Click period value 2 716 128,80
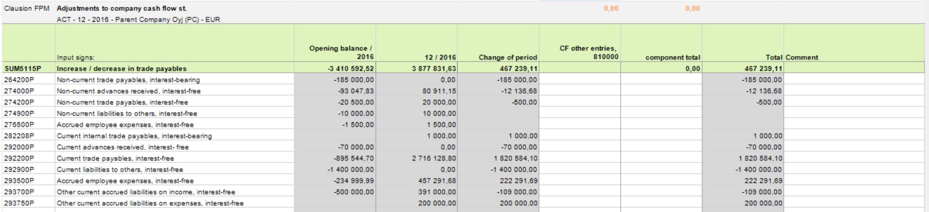 coord(434,158)
